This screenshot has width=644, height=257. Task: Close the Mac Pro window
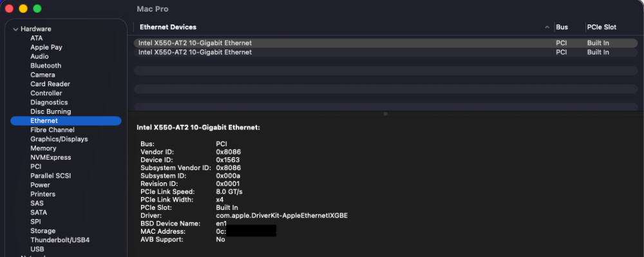[x=9, y=8]
